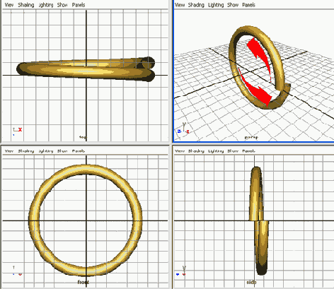Open Show menu in top view panel
Image resolution: width=334 pixels, height=289 pixels.
[62, 5]
